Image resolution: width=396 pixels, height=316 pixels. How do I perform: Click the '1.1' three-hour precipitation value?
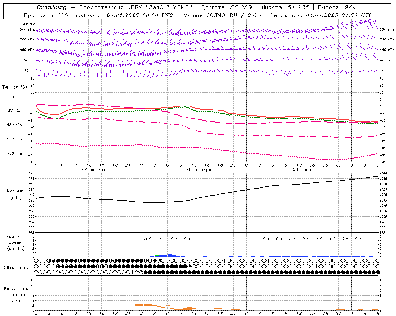click(x=174, y=239)
